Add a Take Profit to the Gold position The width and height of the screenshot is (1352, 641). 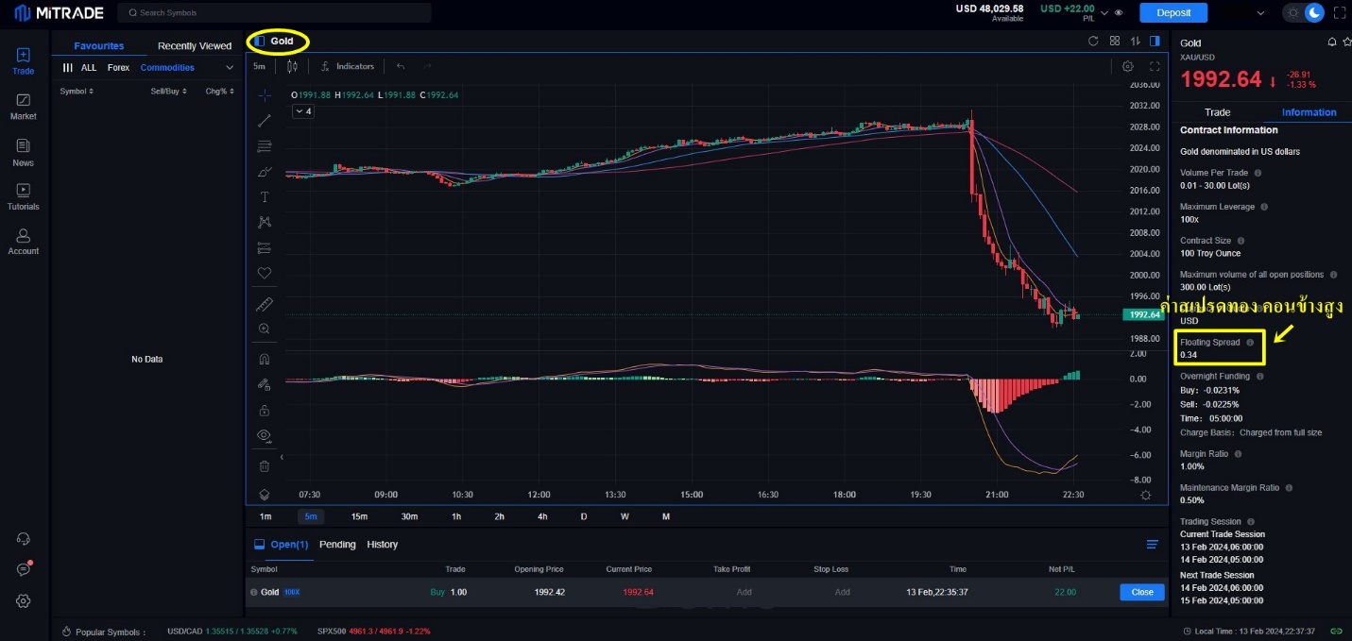744,592
